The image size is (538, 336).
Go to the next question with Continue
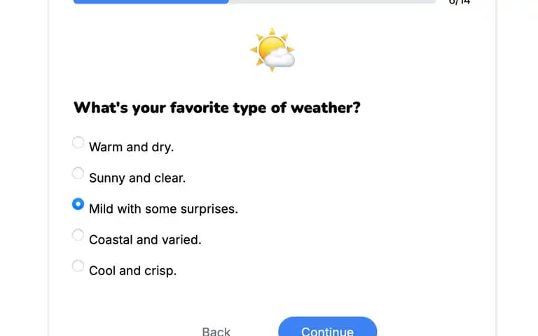coord(328,328)
